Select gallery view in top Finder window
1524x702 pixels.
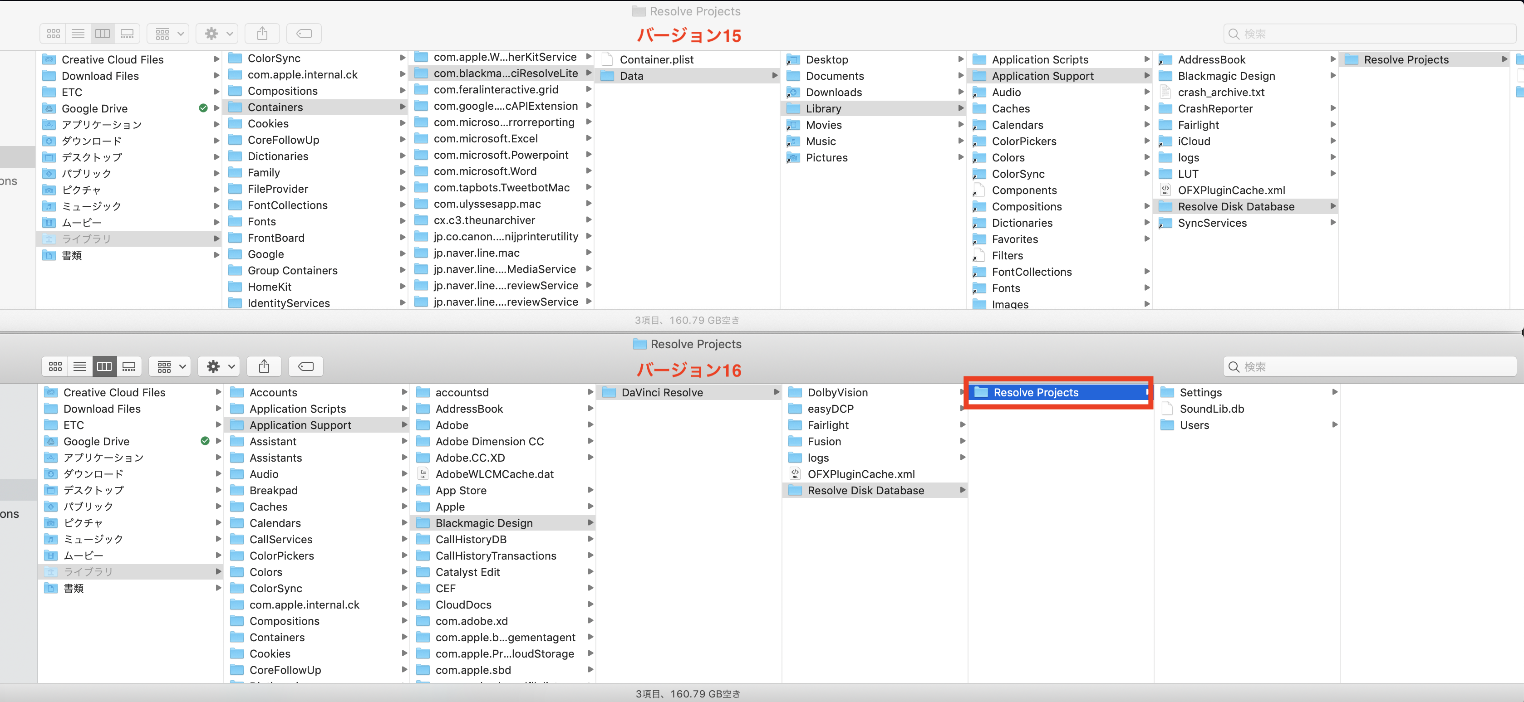127,34
